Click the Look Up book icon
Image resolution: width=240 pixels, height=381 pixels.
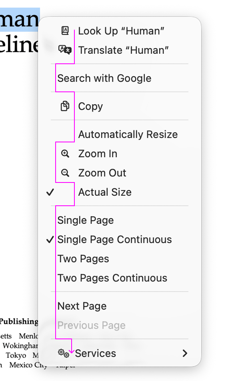pos(65,30)
